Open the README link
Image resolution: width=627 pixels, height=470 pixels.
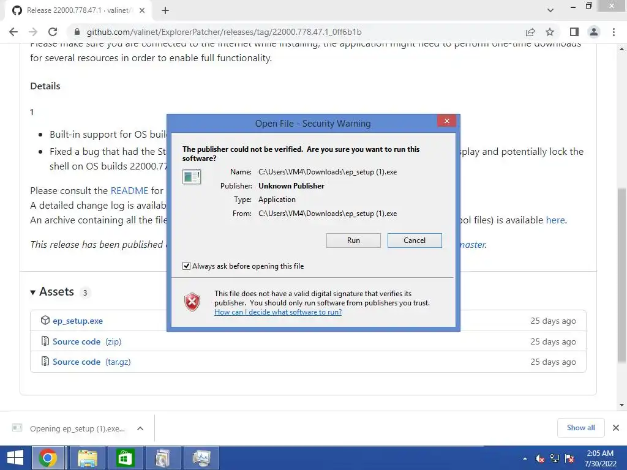pyautogui.click(x=129, y=191)
